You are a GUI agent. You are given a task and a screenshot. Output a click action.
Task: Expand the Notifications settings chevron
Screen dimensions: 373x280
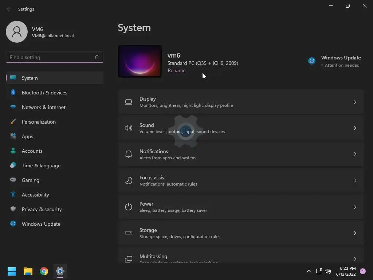[355, 154]
